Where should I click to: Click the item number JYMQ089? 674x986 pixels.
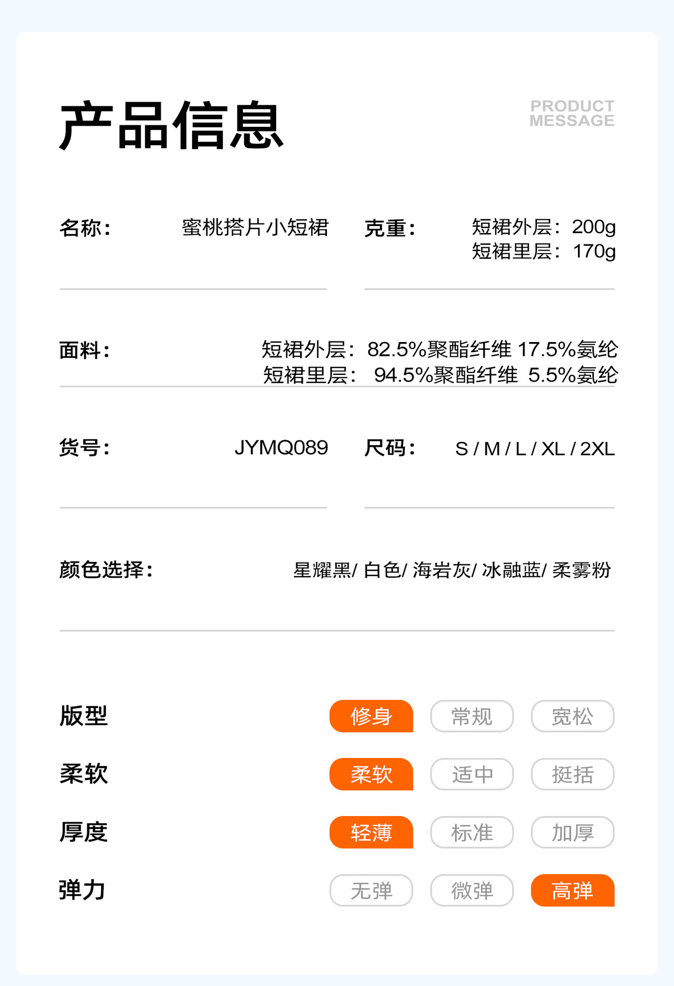click(281, 448)
